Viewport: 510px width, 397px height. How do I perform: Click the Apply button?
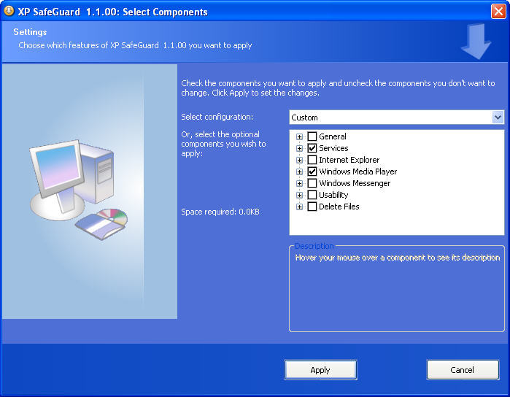click(x=320, y=370)
